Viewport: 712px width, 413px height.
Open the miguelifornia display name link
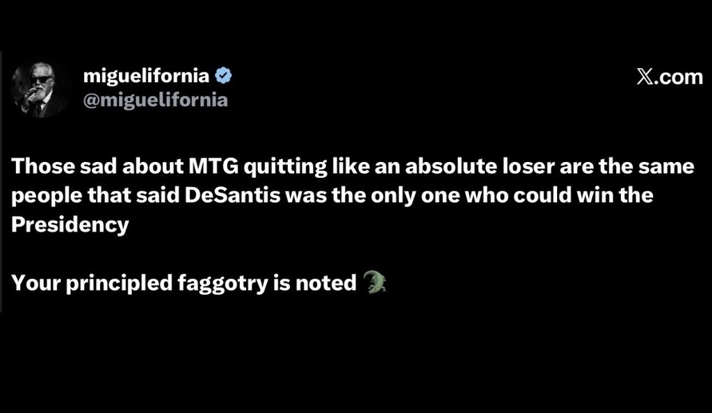pyautogui.click(x=145, y=76)
